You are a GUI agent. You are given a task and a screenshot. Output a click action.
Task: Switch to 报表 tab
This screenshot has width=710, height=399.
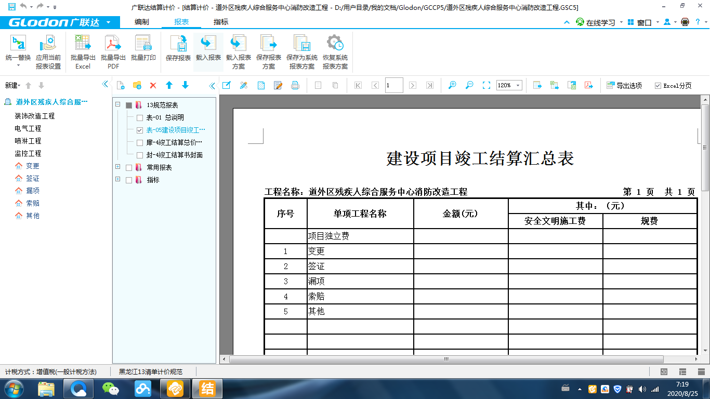181,22
